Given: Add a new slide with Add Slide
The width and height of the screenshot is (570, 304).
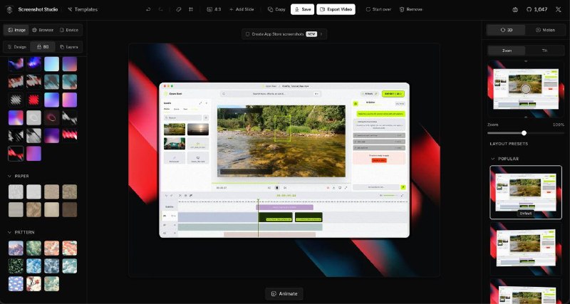Looking at the screenshot, I should [242, 9].
